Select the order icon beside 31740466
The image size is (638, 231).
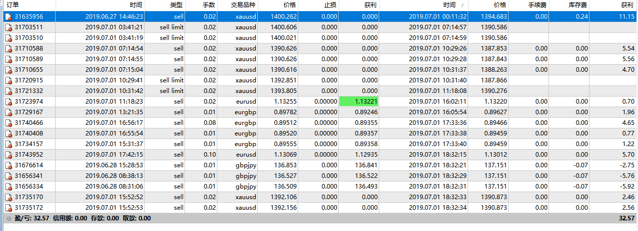click(x=8, y=123)
